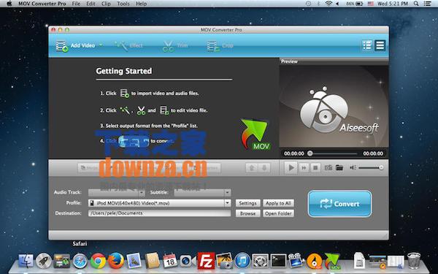
Task: Adjust the preview volume slider
Action: tap(371, 168)
